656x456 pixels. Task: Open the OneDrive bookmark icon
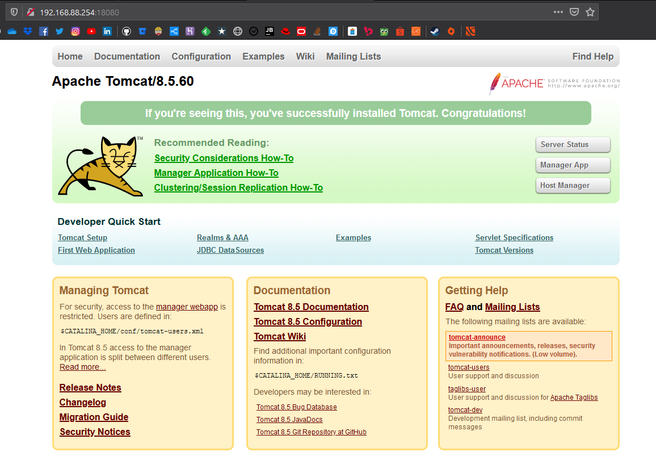[x=12, y=31]
